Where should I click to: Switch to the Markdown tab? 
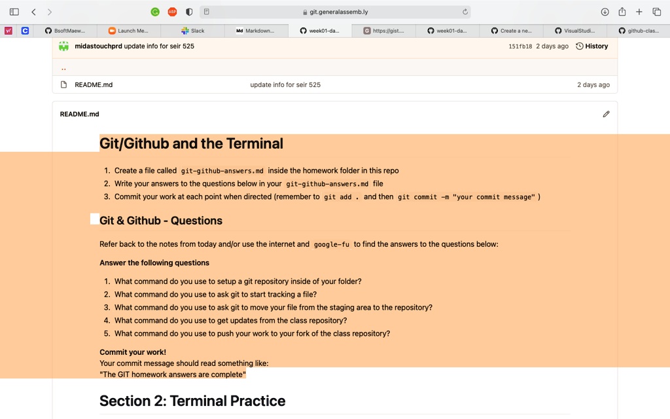coord(256,31)
